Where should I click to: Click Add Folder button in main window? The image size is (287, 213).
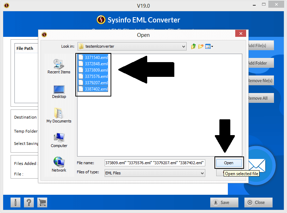coord(261,63)
